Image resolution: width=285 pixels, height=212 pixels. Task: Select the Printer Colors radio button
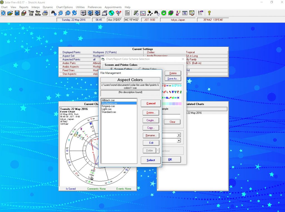(140, 69)
